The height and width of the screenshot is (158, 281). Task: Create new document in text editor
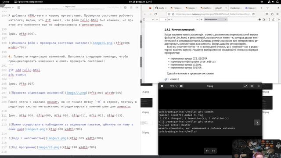18,7
